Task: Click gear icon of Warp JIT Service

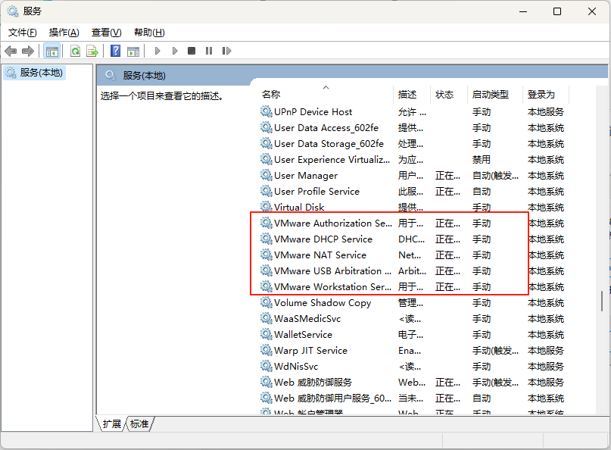Action: pos(267,350)
